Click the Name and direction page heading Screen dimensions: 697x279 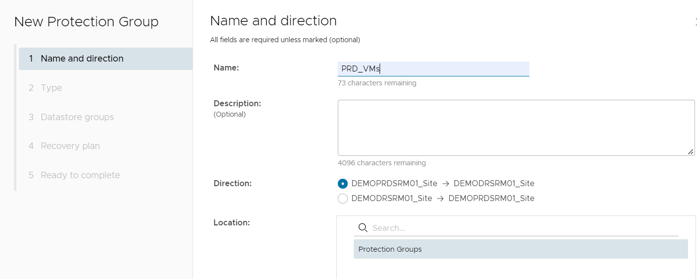pos(273,21)
